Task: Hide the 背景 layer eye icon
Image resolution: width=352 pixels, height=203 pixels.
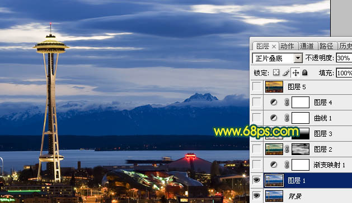Action: tap(256, 196)
